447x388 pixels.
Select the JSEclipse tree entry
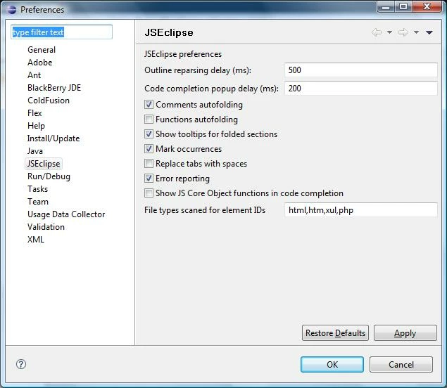click(x=44, y=164)
